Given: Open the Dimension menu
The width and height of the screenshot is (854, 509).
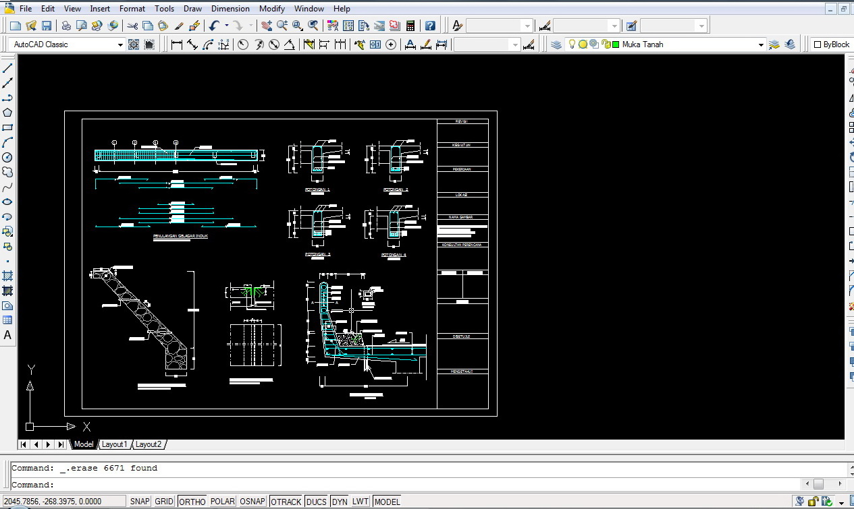Looking at the screenshot, I should [x=230, y=9].
